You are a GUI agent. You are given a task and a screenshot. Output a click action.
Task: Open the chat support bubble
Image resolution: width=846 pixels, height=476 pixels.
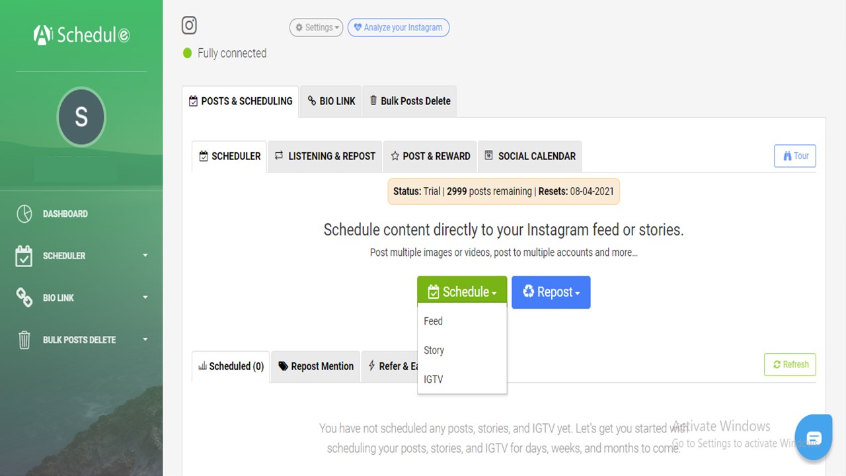(814, 437)
